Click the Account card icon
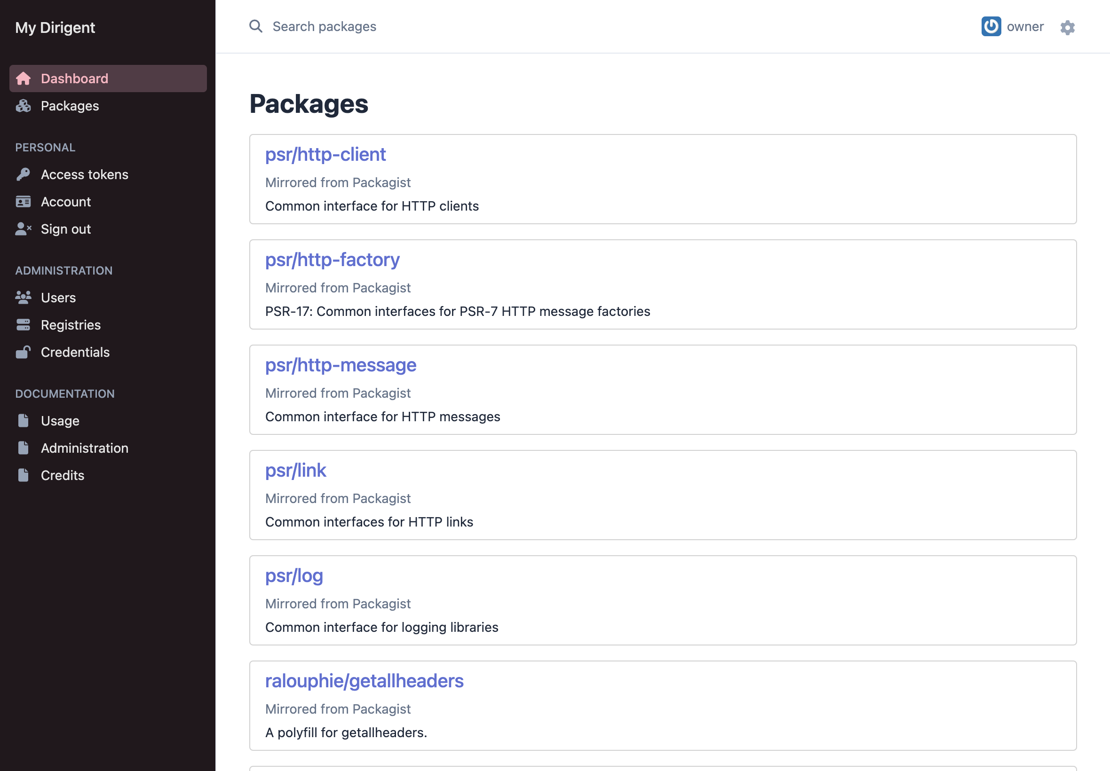Viewport: 1110px width, 771px height. coord(23,201)
